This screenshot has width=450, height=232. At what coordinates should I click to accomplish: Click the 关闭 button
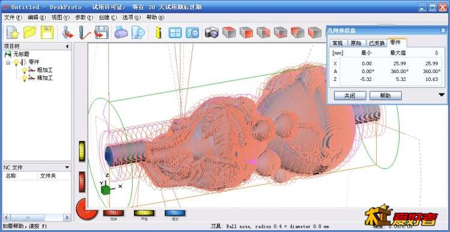coord(350,96)
